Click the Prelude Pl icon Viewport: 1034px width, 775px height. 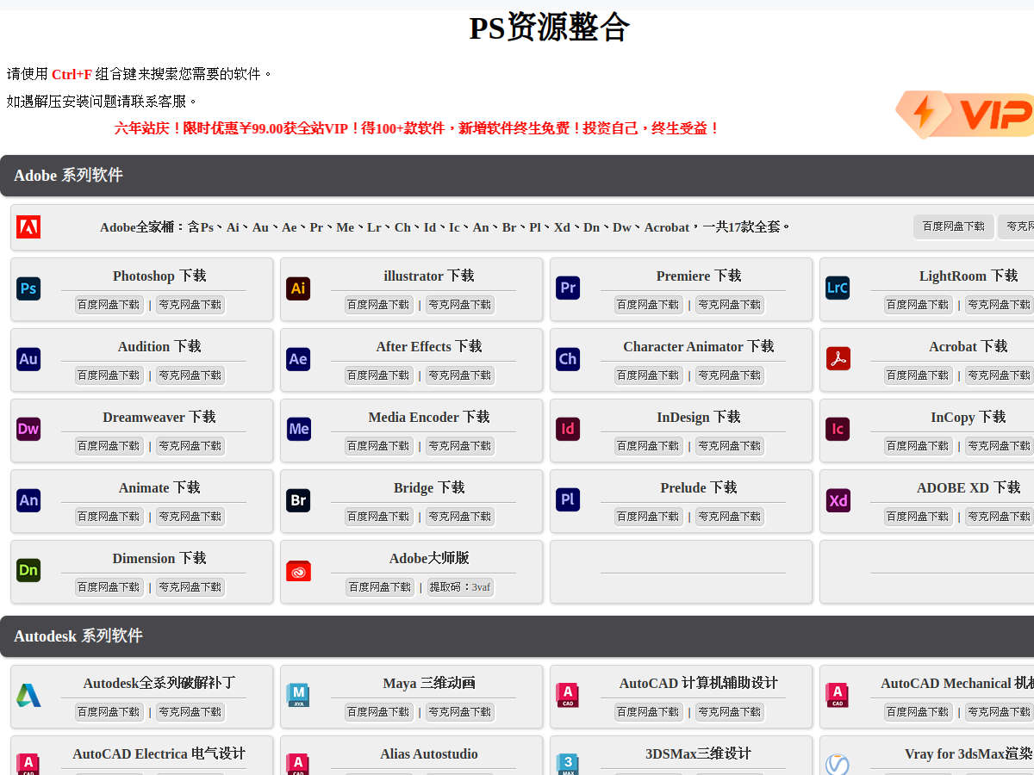click(568, 500)
